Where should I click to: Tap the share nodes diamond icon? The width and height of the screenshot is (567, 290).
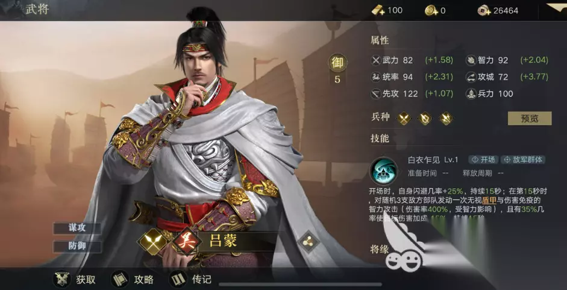point(309,242)
